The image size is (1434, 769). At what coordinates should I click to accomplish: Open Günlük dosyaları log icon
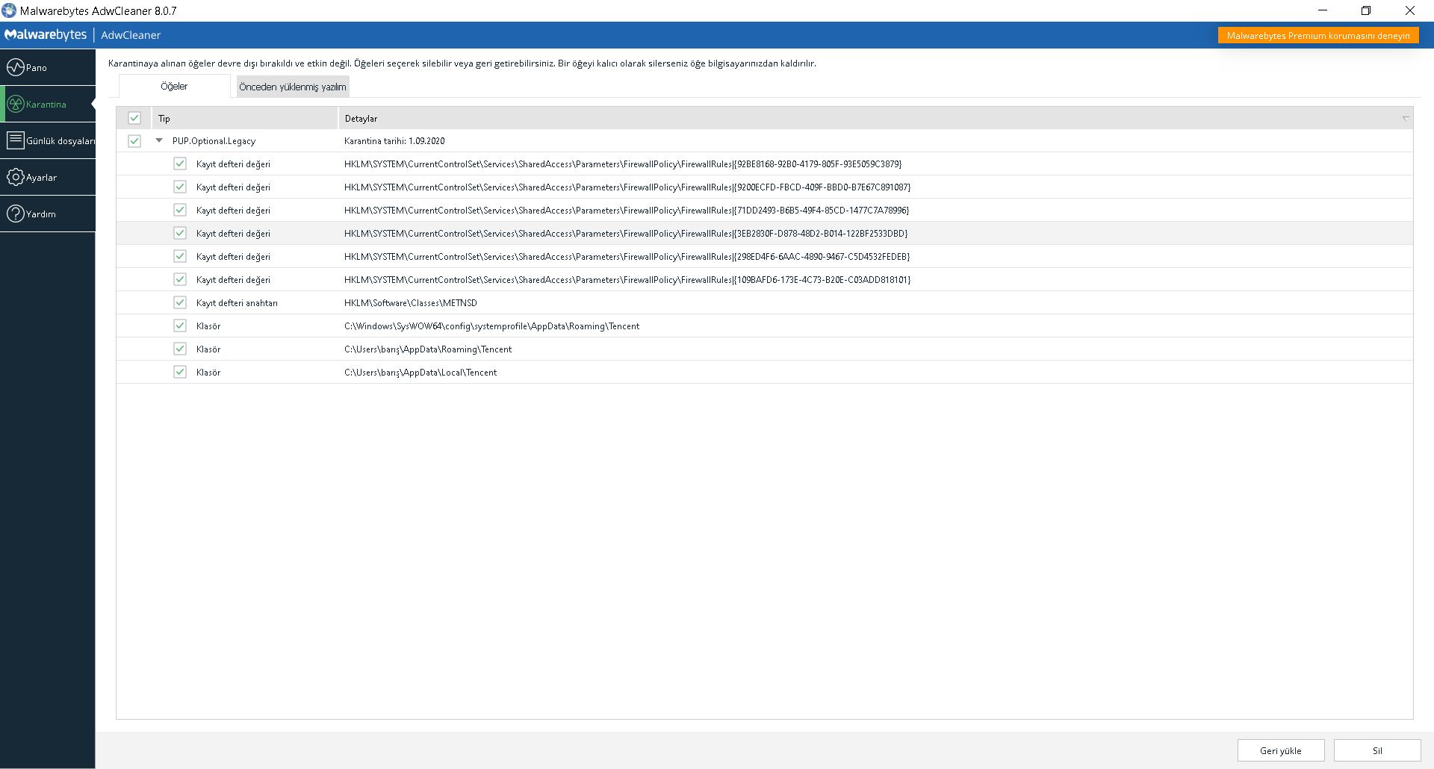16,140
